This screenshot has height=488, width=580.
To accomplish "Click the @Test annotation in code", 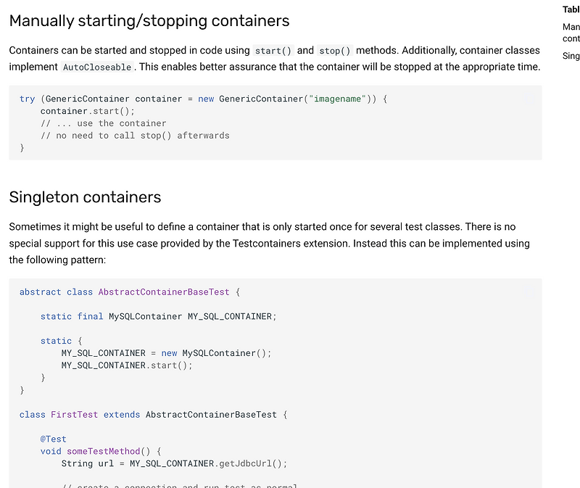I will [54, 439].
